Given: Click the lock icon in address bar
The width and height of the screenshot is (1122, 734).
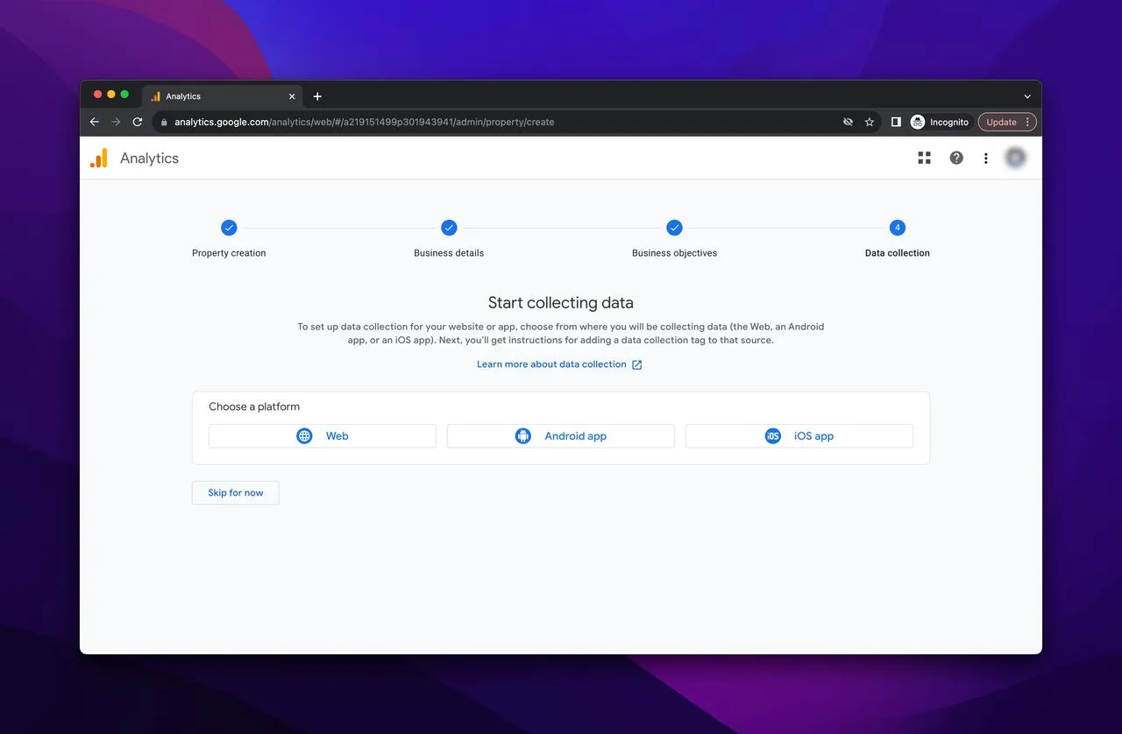Looking at the screenshot, I should 164,123.
